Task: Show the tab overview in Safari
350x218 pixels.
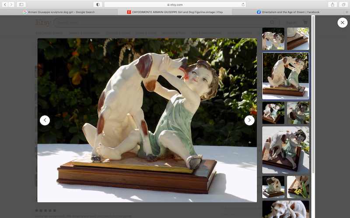Action: pyautogui.click(x=343, y=4)
